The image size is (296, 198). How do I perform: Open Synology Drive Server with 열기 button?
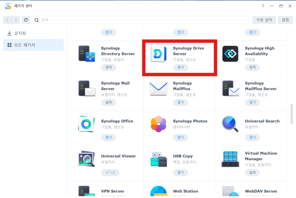180,67
